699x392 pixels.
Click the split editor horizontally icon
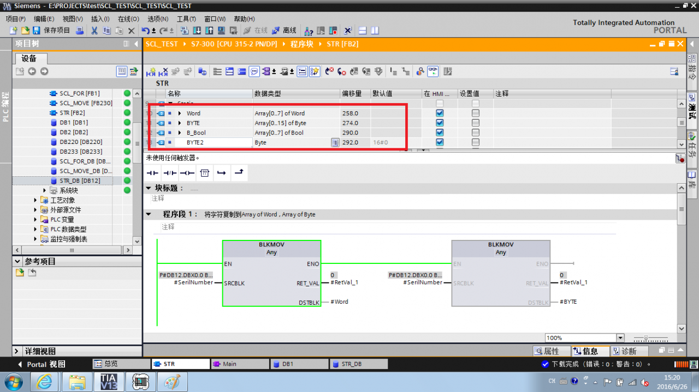[x=363, y=31]
